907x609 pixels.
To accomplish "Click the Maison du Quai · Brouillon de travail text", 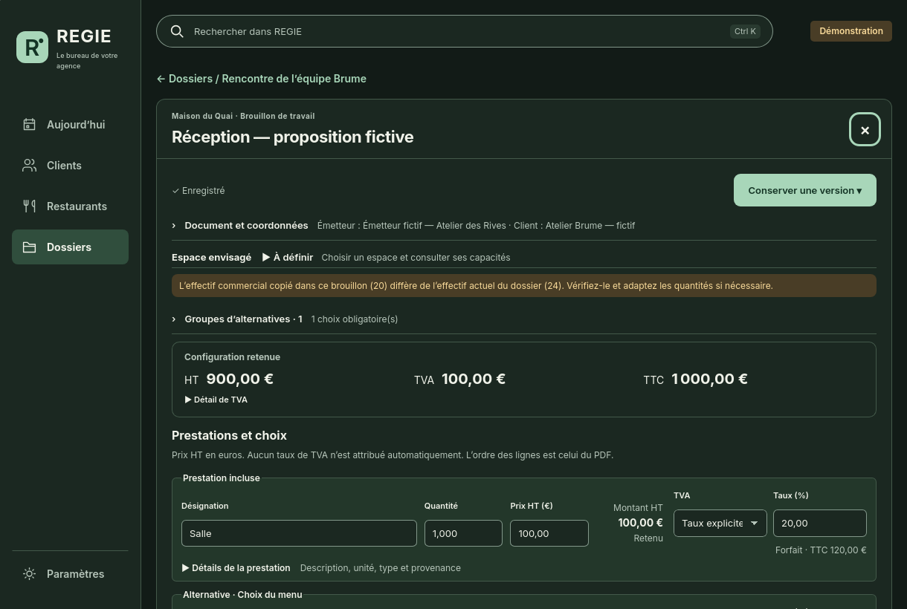I will (x=243, y=116).
